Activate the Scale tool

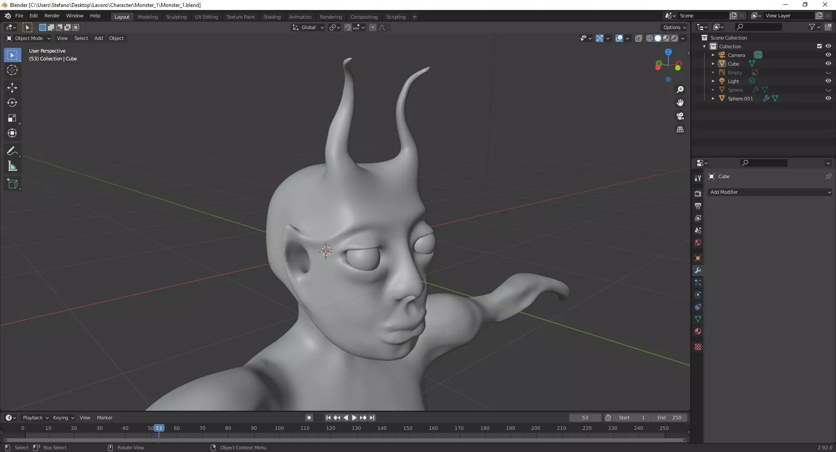tap(12, 118)
